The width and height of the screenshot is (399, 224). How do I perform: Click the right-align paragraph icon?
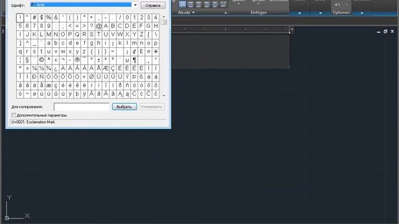click(207, 4)
